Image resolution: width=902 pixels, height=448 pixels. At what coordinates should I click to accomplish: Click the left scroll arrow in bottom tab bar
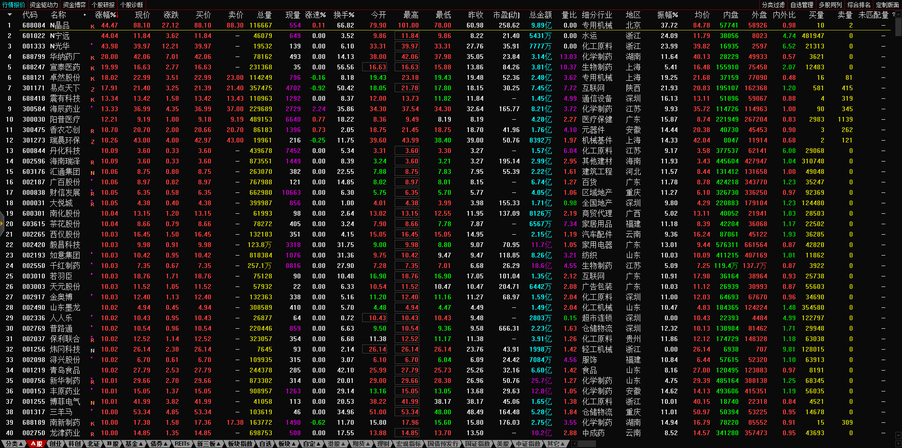point(574,444)
